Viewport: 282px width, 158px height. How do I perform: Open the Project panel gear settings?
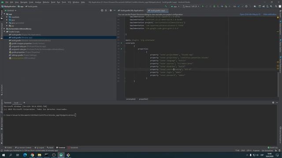[x=111, y=11]
